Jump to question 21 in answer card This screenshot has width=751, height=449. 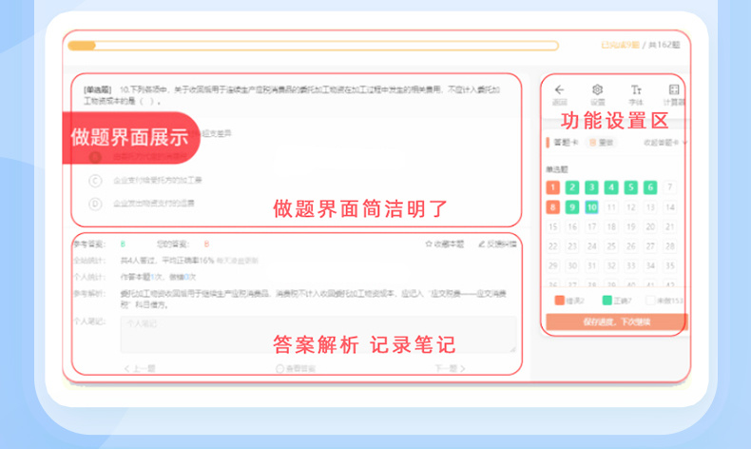click(x=669, y=226)
